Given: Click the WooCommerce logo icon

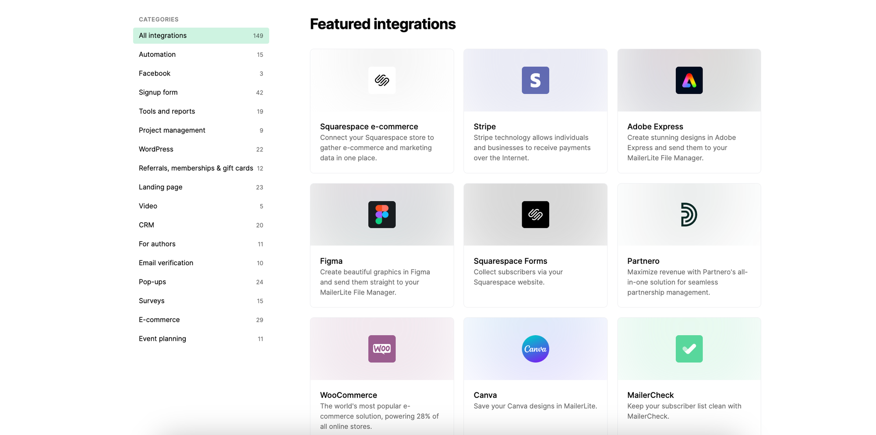Looking at the screenshot, I should 381,349.
